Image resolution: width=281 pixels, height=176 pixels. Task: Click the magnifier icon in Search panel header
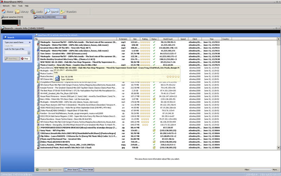point(5,37)
